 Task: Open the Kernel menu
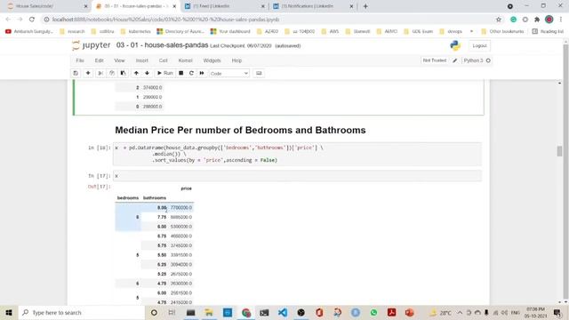point(185,60)
